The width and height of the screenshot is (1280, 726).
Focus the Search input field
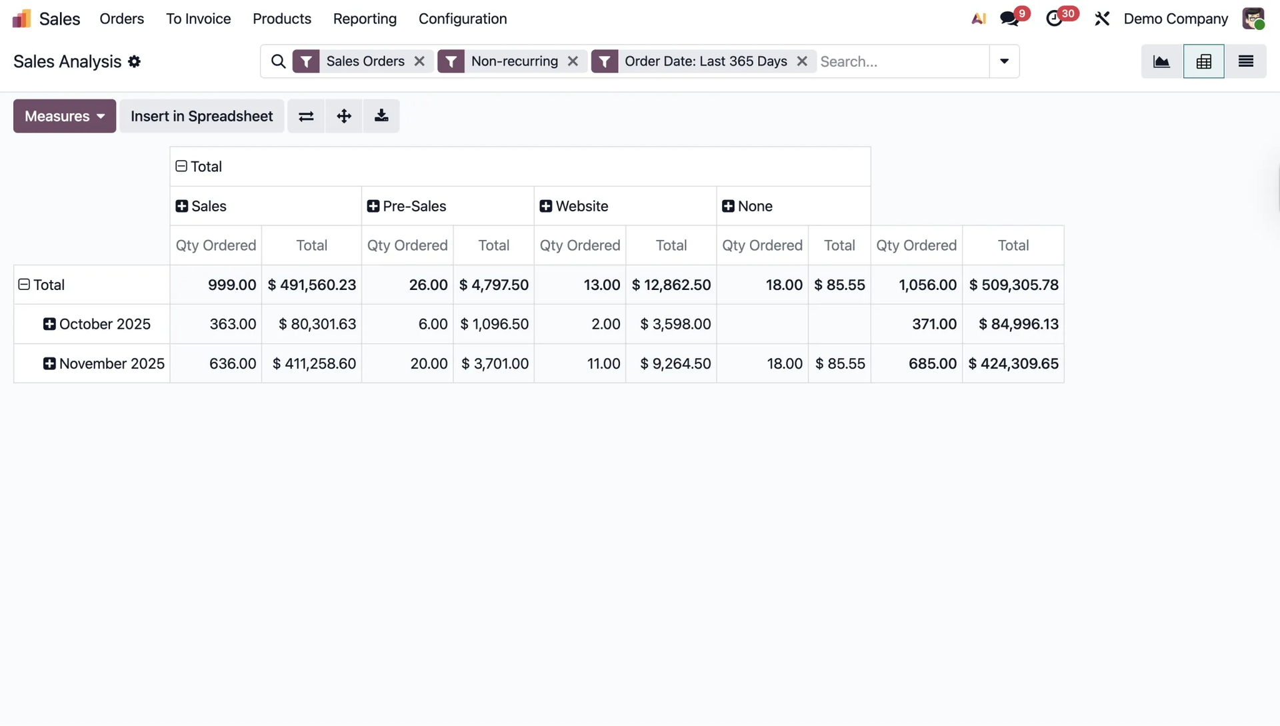click(900, 61)
